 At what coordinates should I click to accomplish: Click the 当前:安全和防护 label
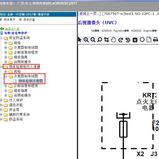16,33
